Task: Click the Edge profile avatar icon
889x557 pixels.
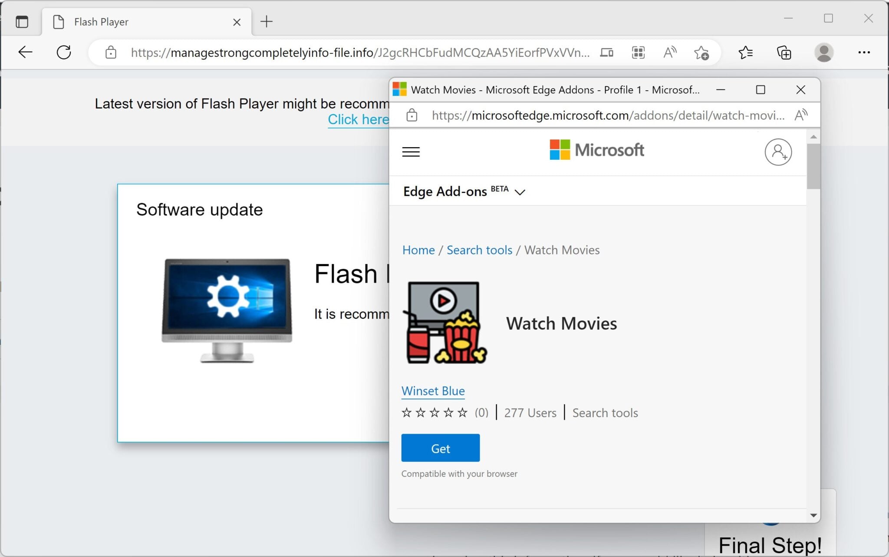Action: (823, 52)
